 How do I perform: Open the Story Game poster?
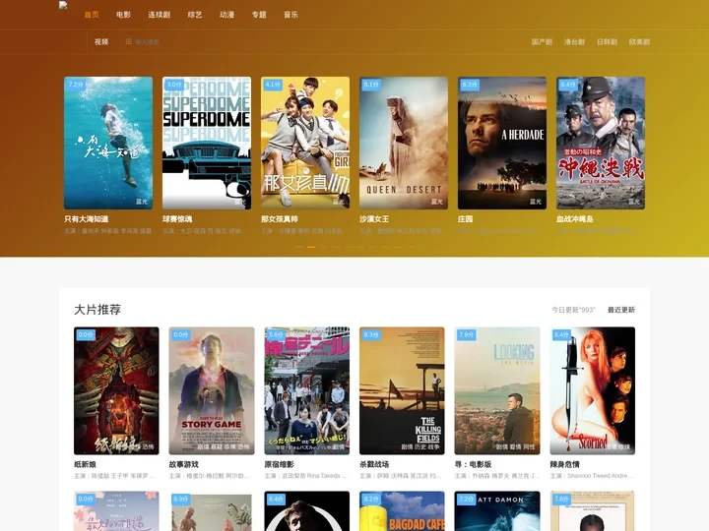pyautogui.click(x=212, y=390)
